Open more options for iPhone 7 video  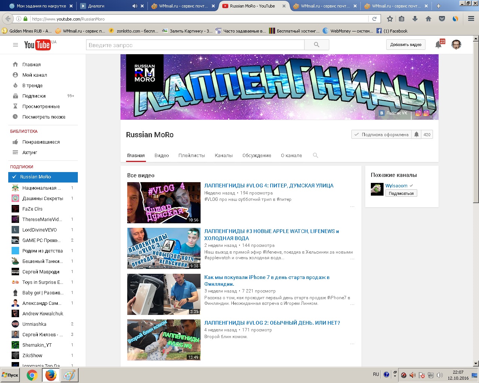tap(352, 304)
